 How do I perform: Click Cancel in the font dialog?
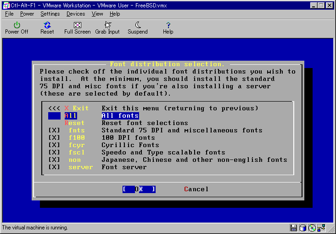(x=196, y=189)
